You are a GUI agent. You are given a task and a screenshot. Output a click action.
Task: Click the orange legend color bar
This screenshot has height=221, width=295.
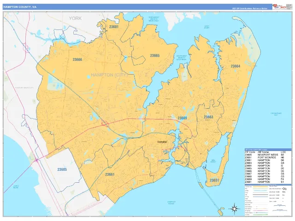(x=260, y=187)
